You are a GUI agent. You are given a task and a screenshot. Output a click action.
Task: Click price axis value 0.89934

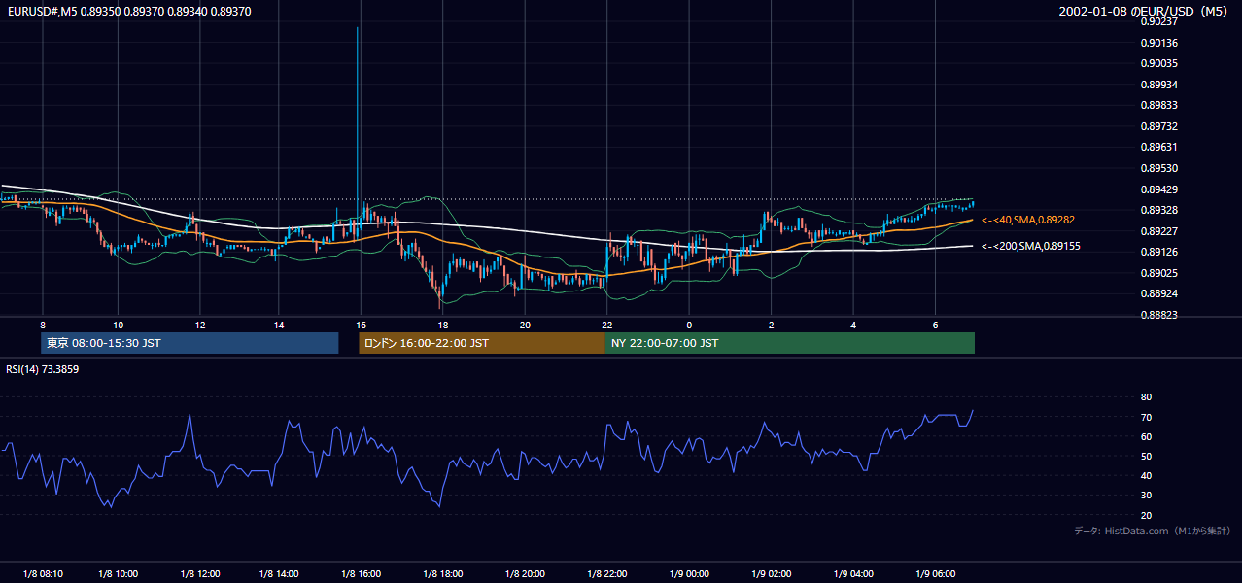click(x=1161, y=85)
